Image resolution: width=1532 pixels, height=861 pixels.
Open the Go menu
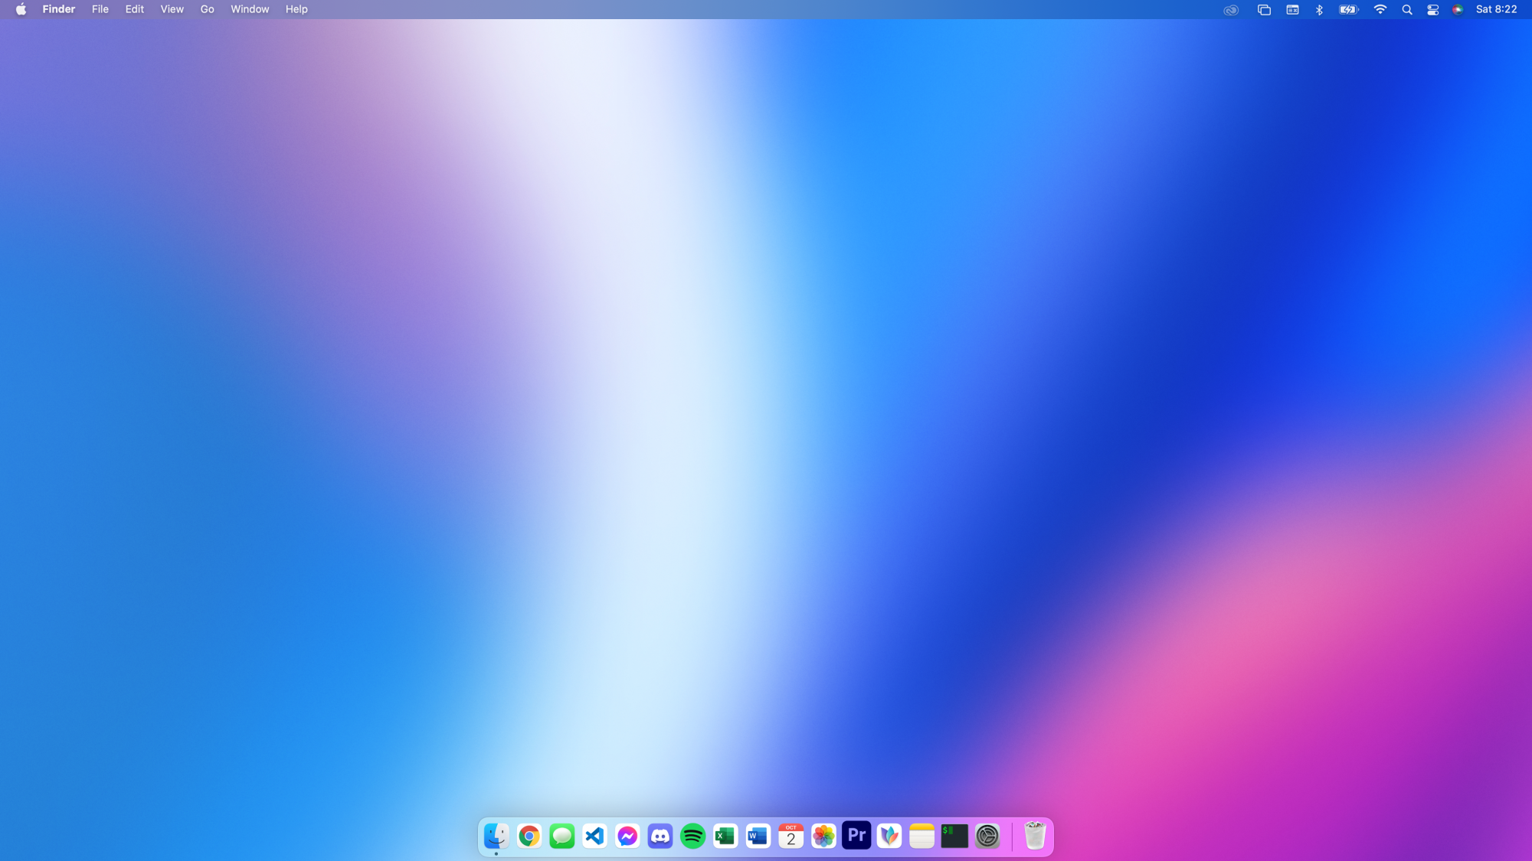207,10
